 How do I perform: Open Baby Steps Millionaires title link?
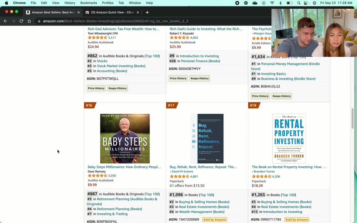[124, 167]
